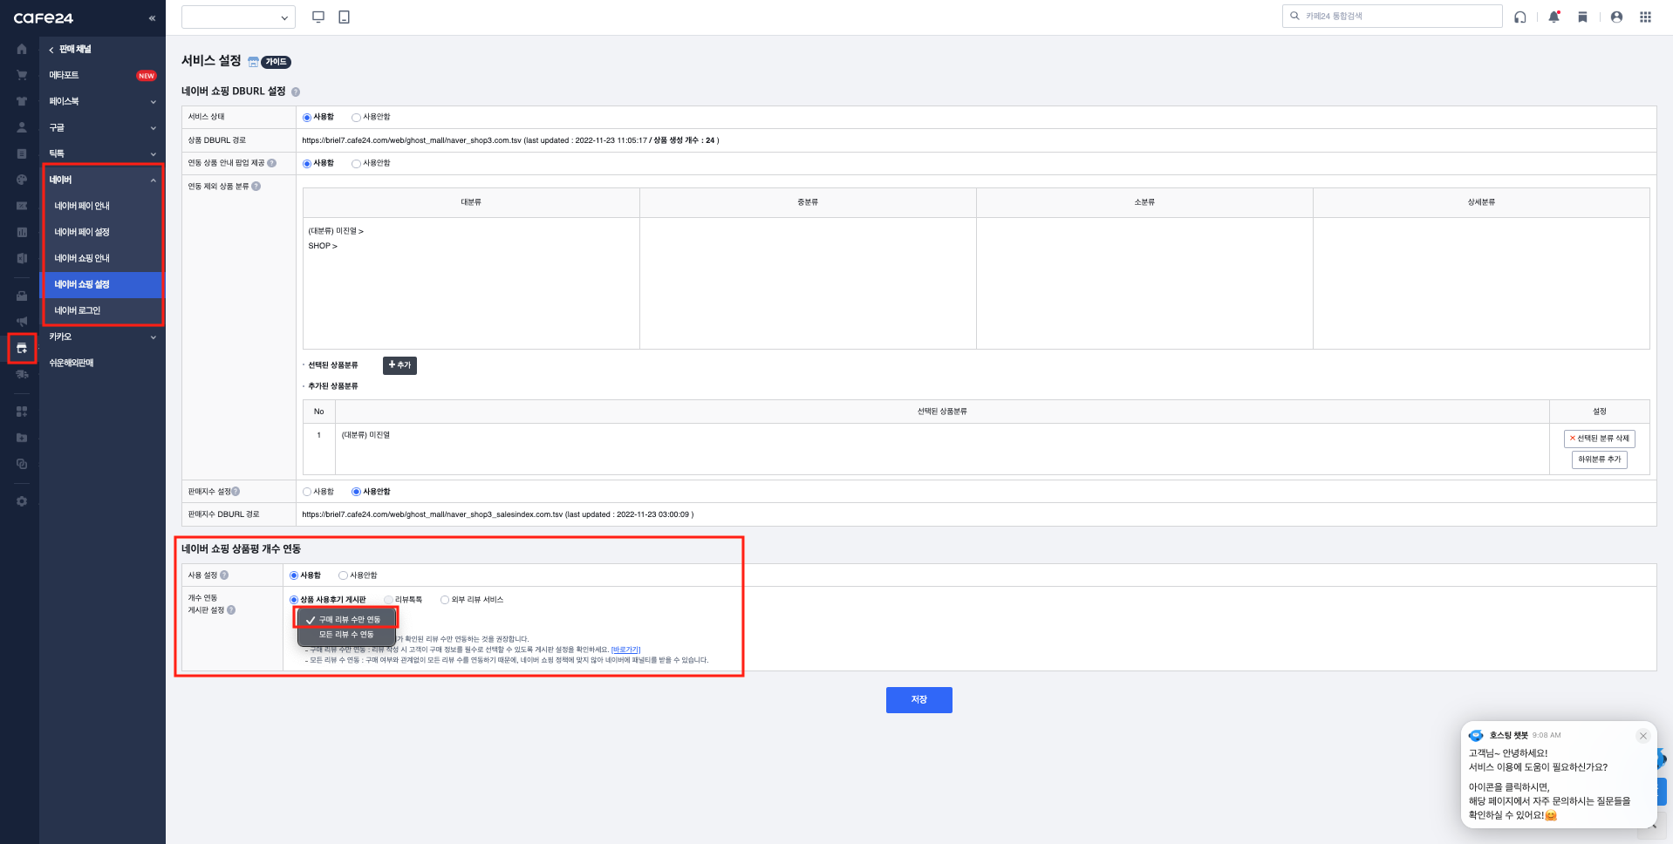
Task: Focus the 카페24 통합검색 search field
Action: pyautogui.click(x=1392, y=17)
